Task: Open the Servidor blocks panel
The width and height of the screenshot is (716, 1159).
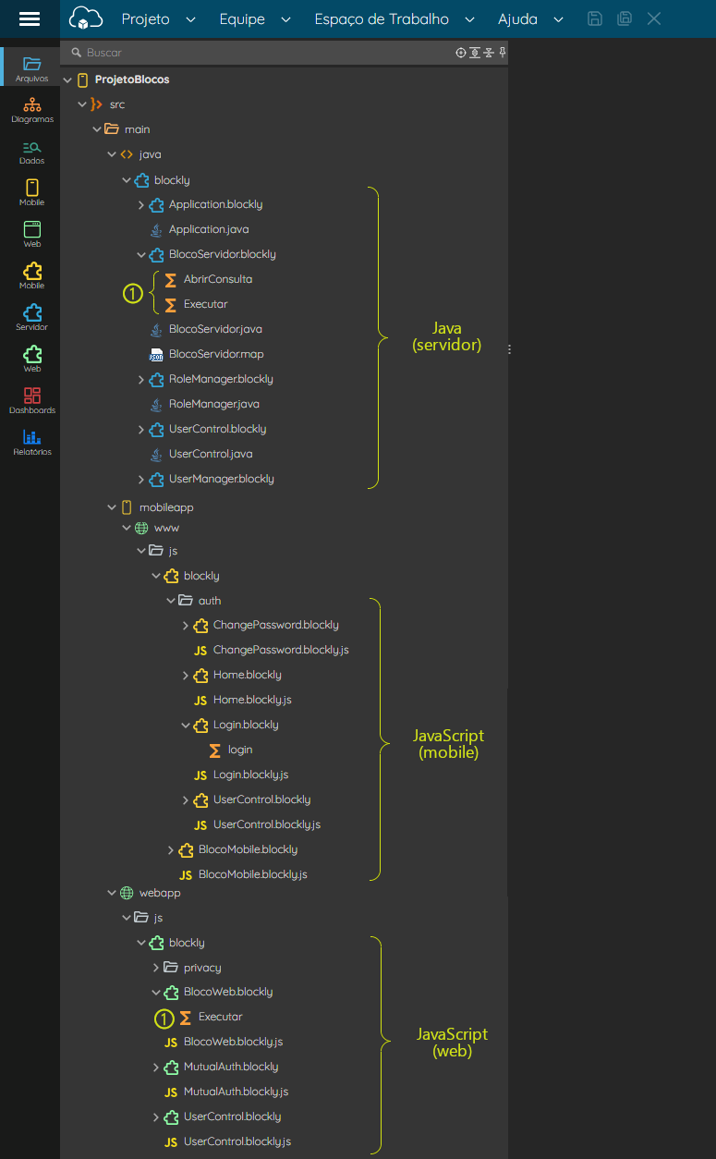Action: tap(31, 318)
